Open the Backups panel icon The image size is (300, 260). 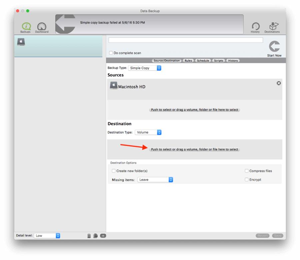point(25,27)
